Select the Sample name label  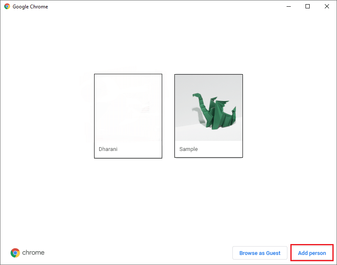(188, 149)
